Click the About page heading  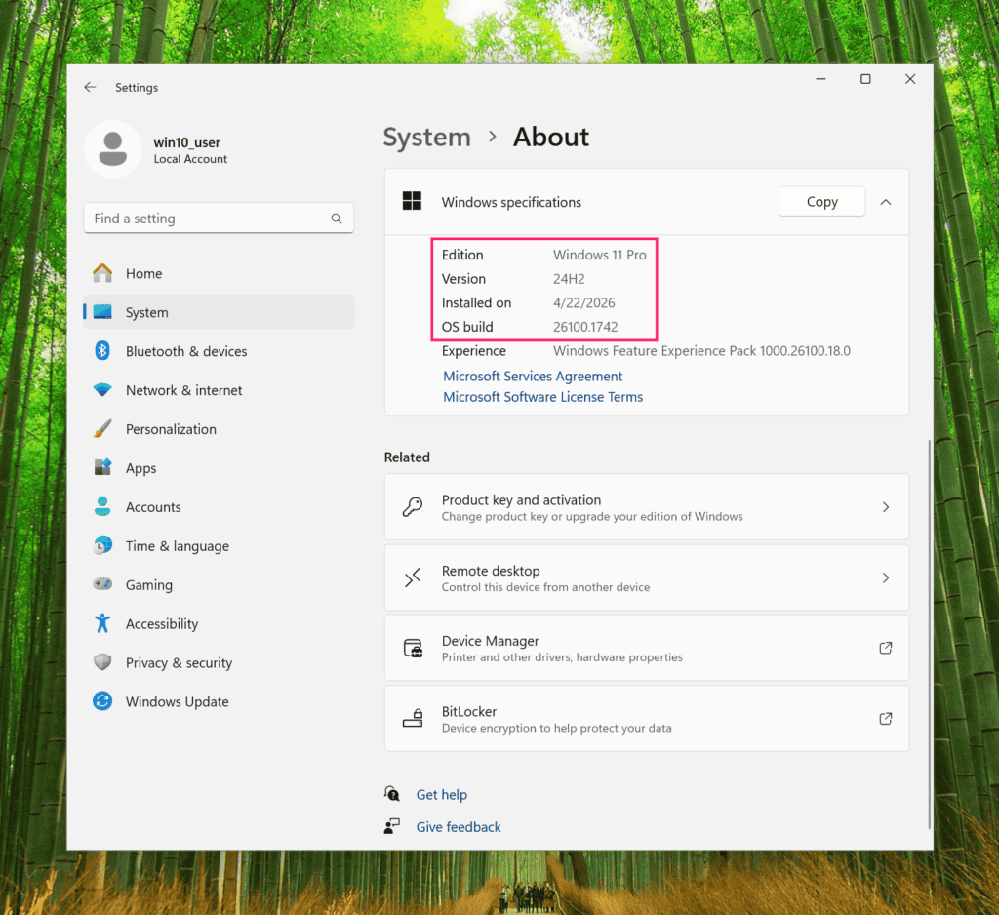[x=551, y=137]
